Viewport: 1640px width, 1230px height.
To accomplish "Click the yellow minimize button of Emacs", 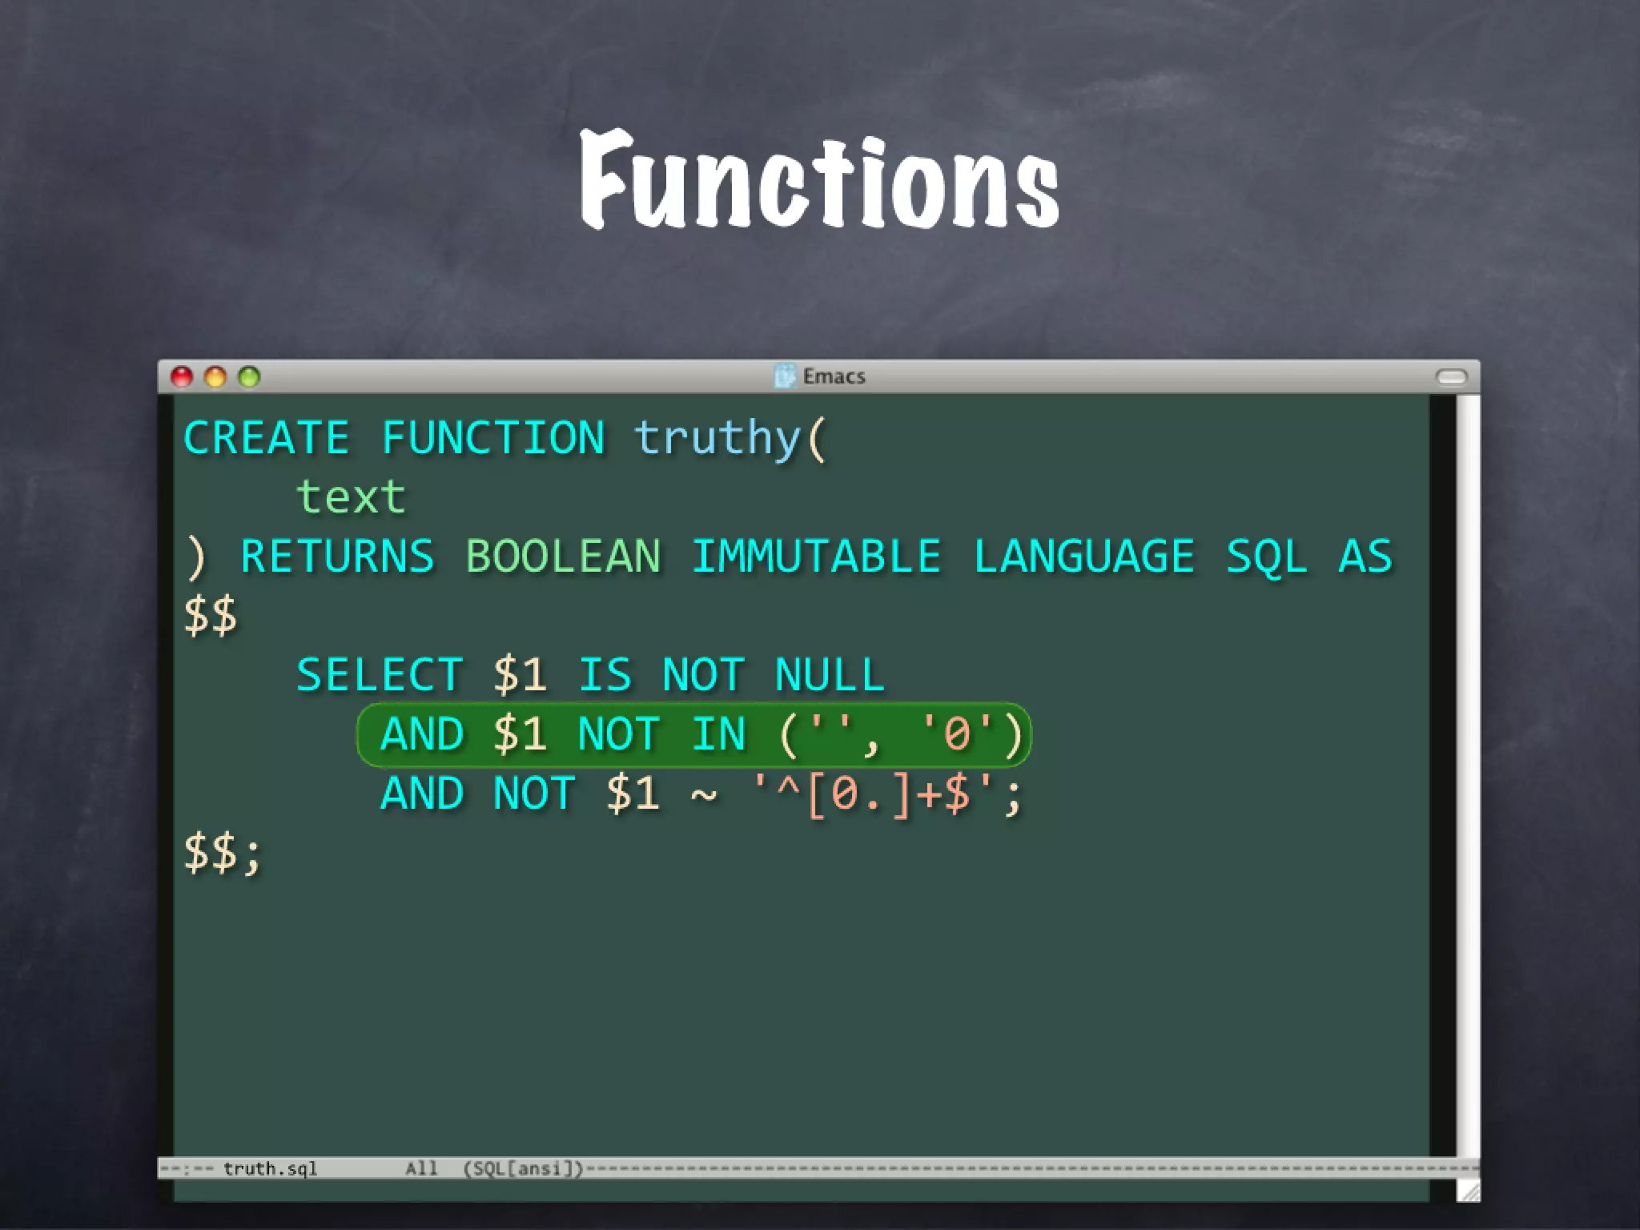I will pos(215,376).
